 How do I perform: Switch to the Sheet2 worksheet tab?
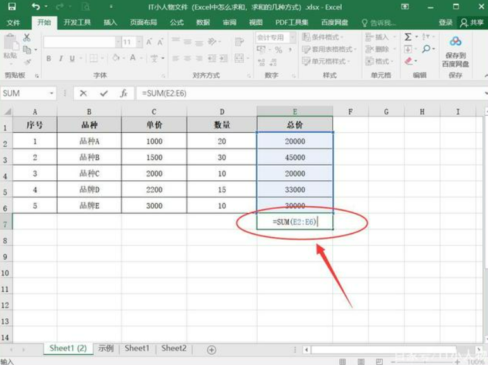click(x=173, y=349)
